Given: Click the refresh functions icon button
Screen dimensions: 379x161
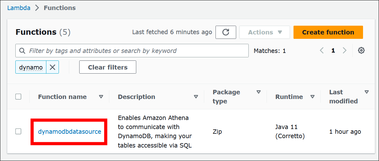Looking at the screenshot, I should pyautogui.click(x=226, y=32).
